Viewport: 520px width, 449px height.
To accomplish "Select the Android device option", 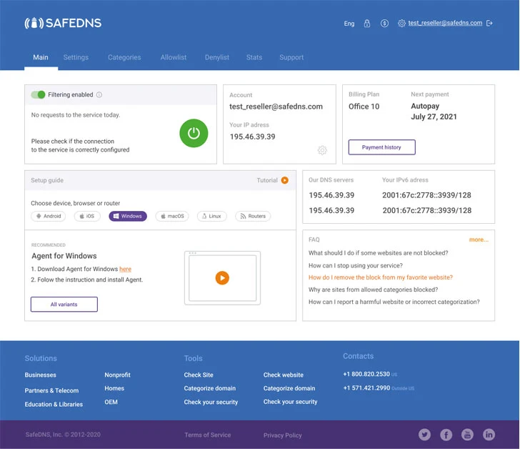I will coord(49,216).
